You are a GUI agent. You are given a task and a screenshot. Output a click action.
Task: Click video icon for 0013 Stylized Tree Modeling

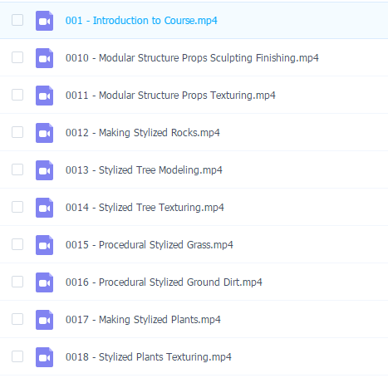(44, 170)
